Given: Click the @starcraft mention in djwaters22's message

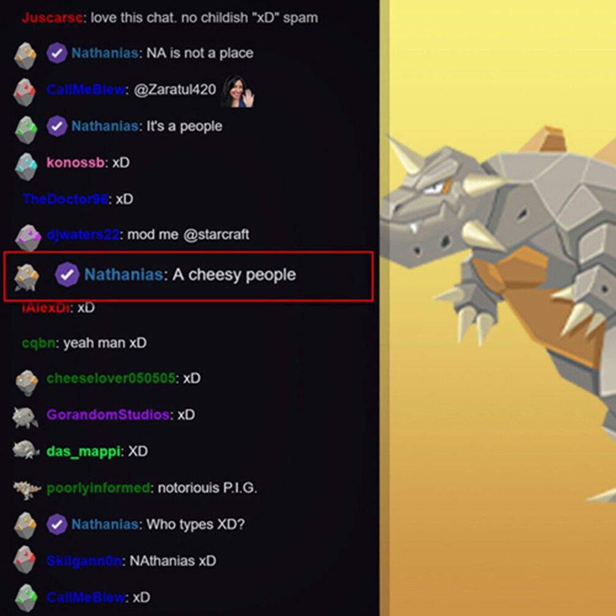Looking at the screenshot, I should click(216, 235).
